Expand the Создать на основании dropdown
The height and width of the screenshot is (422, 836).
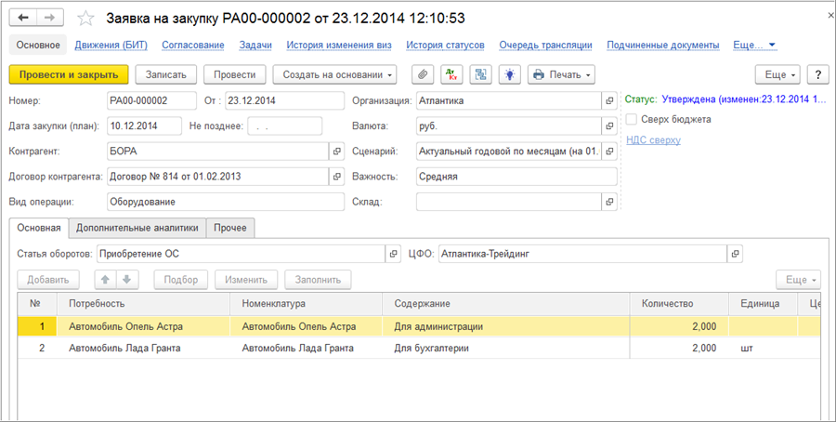coord(338,74)
